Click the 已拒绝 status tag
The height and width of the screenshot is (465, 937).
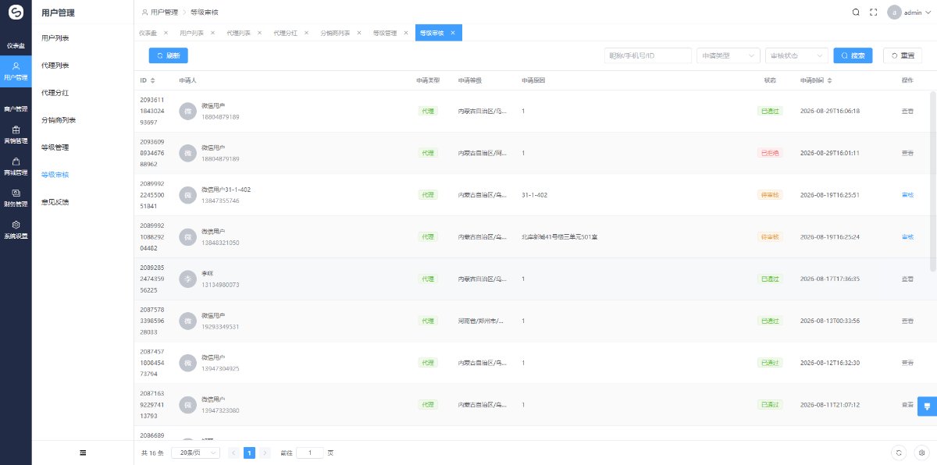(769, 153)
